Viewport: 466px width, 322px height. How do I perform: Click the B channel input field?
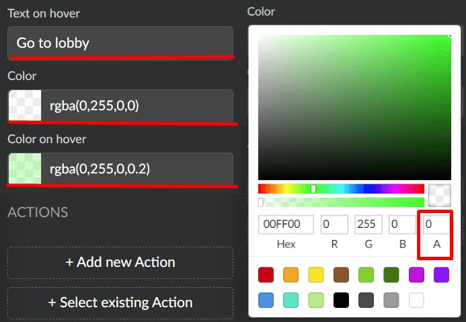tap(402, 224)
